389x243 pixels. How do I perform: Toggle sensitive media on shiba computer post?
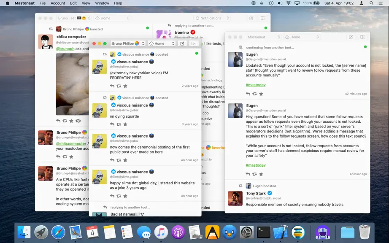tap(78, 121)
